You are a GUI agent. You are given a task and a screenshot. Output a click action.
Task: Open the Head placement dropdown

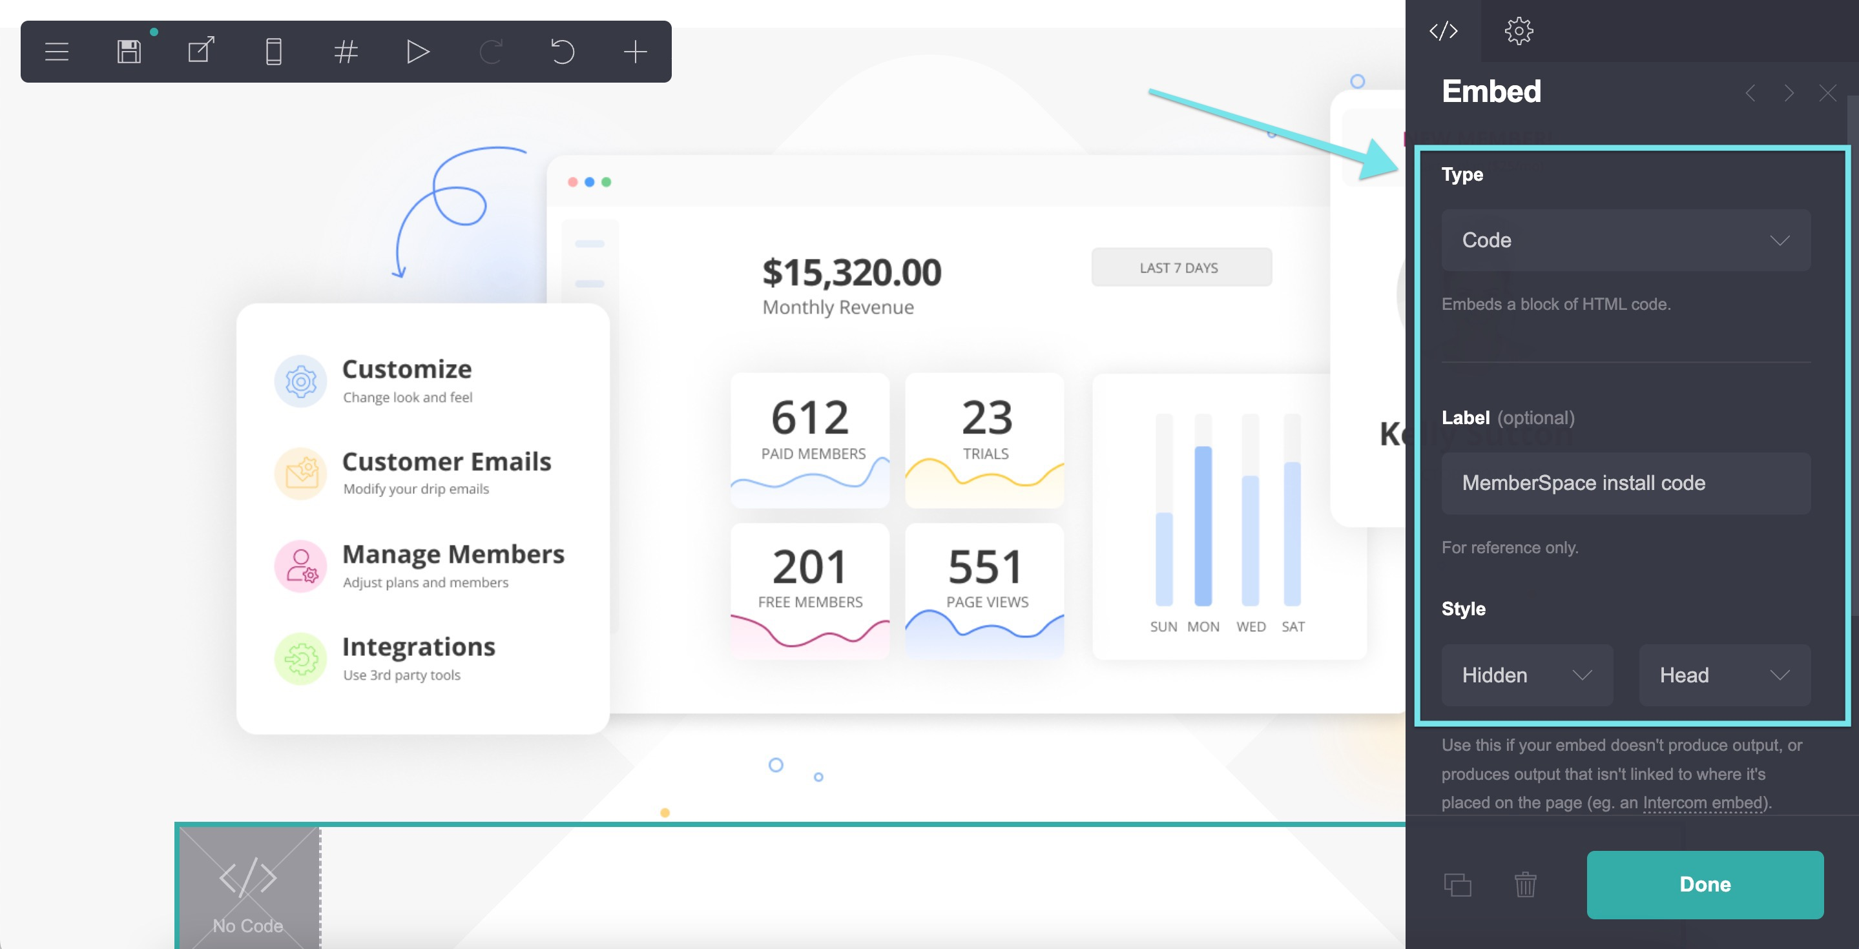1724,675
